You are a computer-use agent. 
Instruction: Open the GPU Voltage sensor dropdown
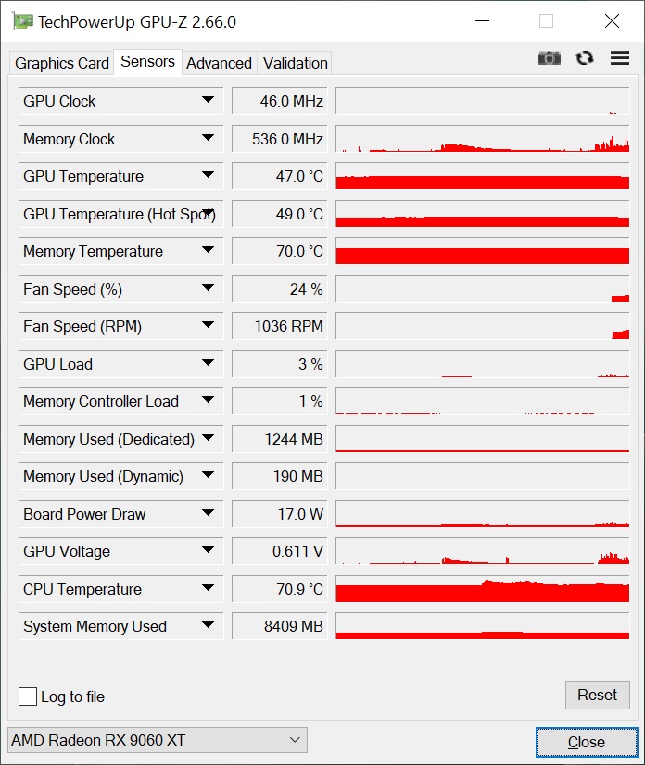208,550
